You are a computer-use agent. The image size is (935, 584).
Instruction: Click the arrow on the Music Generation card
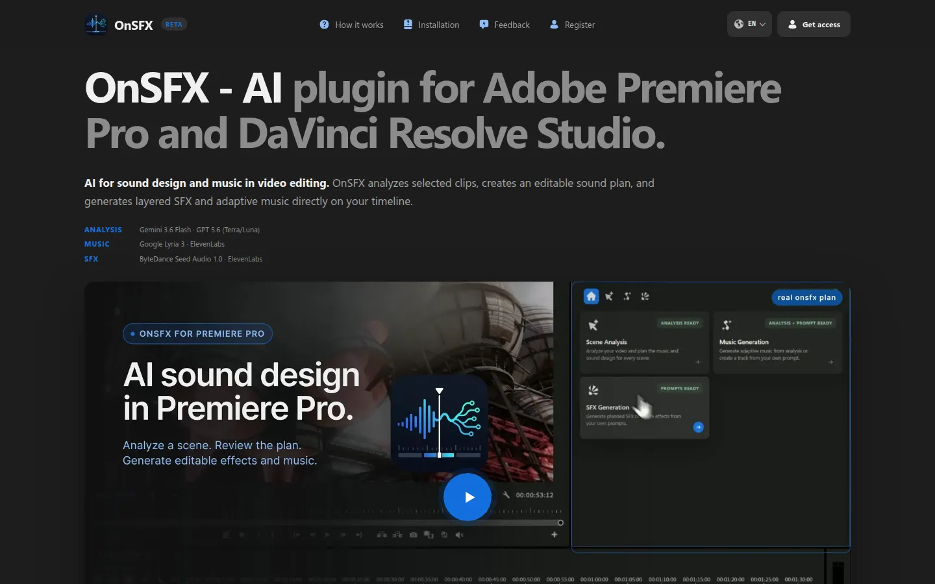tap(830, 362)
